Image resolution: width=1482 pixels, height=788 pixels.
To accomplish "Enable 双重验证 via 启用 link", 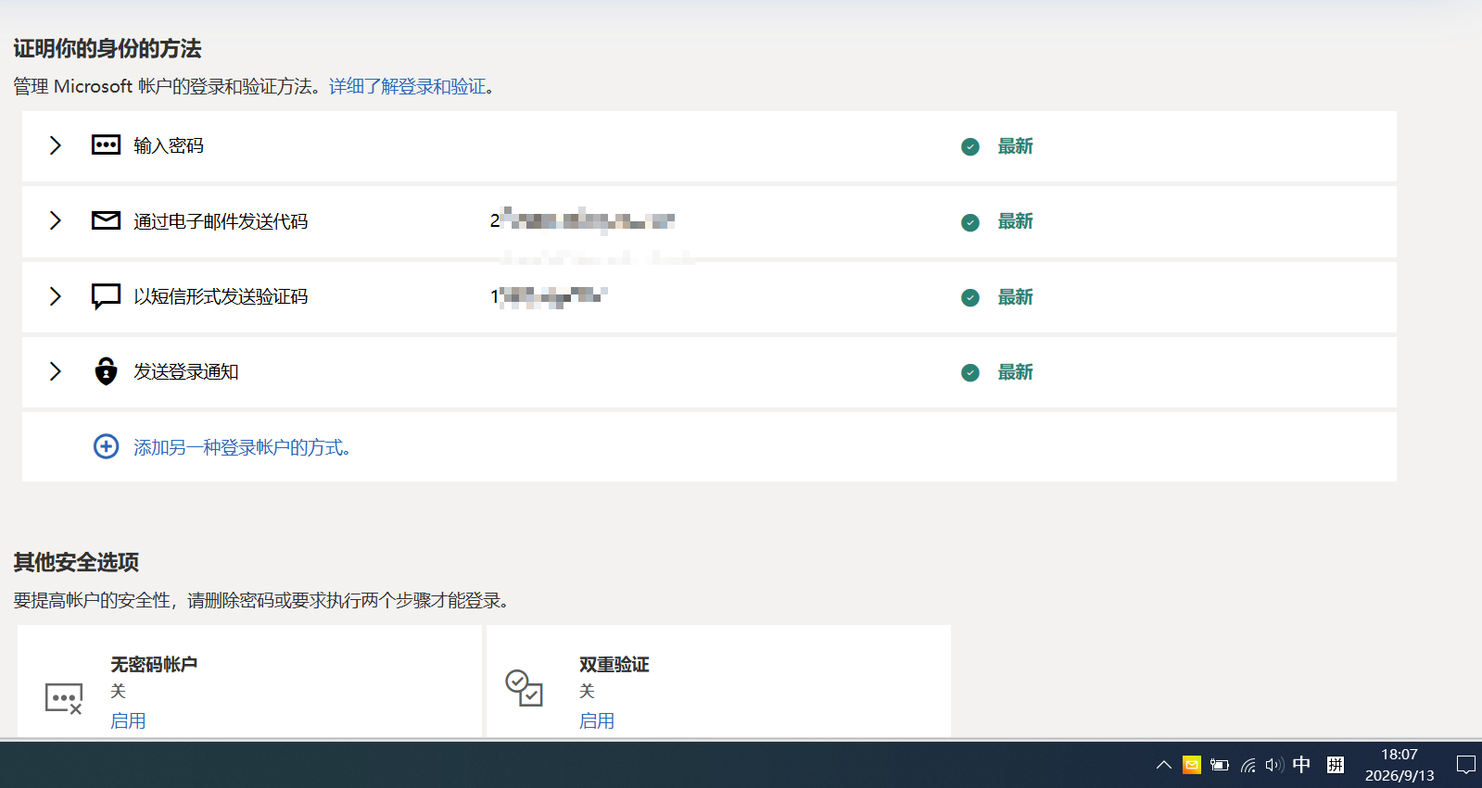I will coord(597,720).
